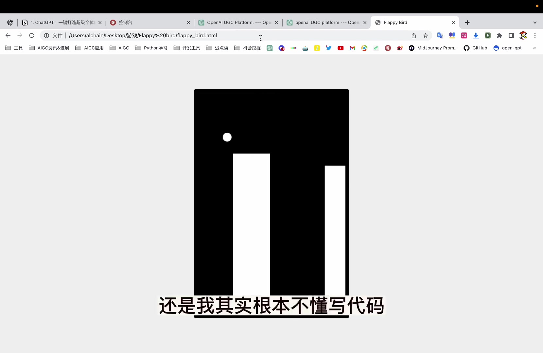The image size is (543, 353).
Task: Share this page via the share icon
Action: point(414,35)
